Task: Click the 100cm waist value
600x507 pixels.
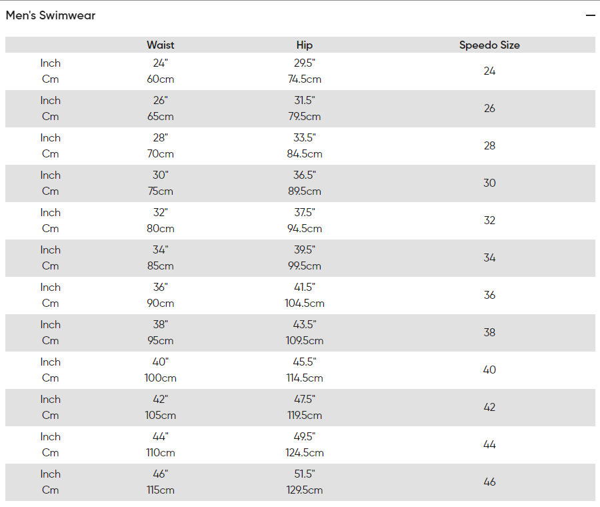Action: pos(160,378)
